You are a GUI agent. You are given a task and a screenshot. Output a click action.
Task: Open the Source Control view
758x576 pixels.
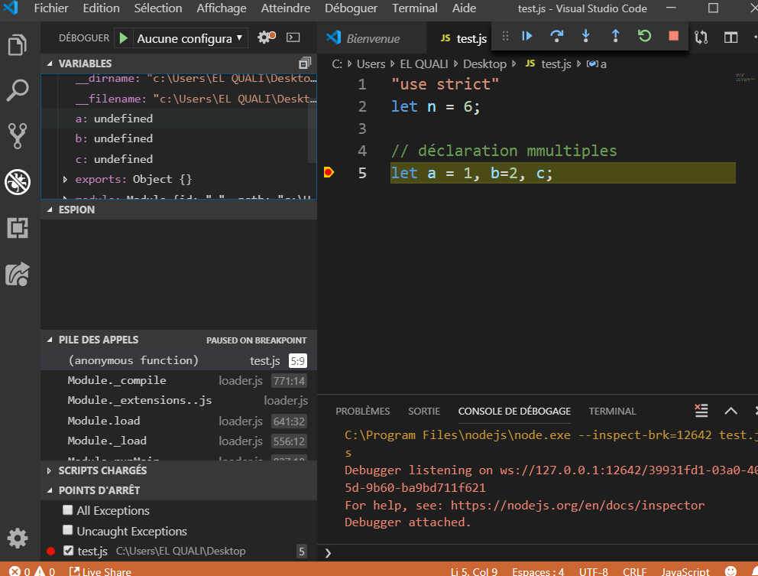point(18,136)
